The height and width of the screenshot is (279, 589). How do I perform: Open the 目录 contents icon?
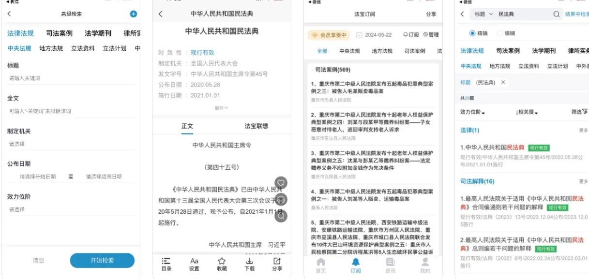[x=166, y=264]
